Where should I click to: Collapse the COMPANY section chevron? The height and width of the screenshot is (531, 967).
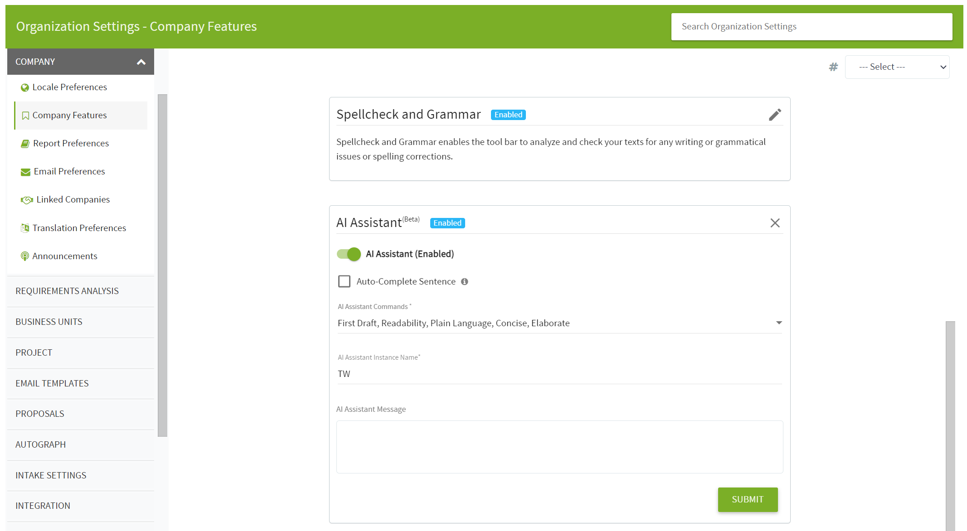point(141,61)
